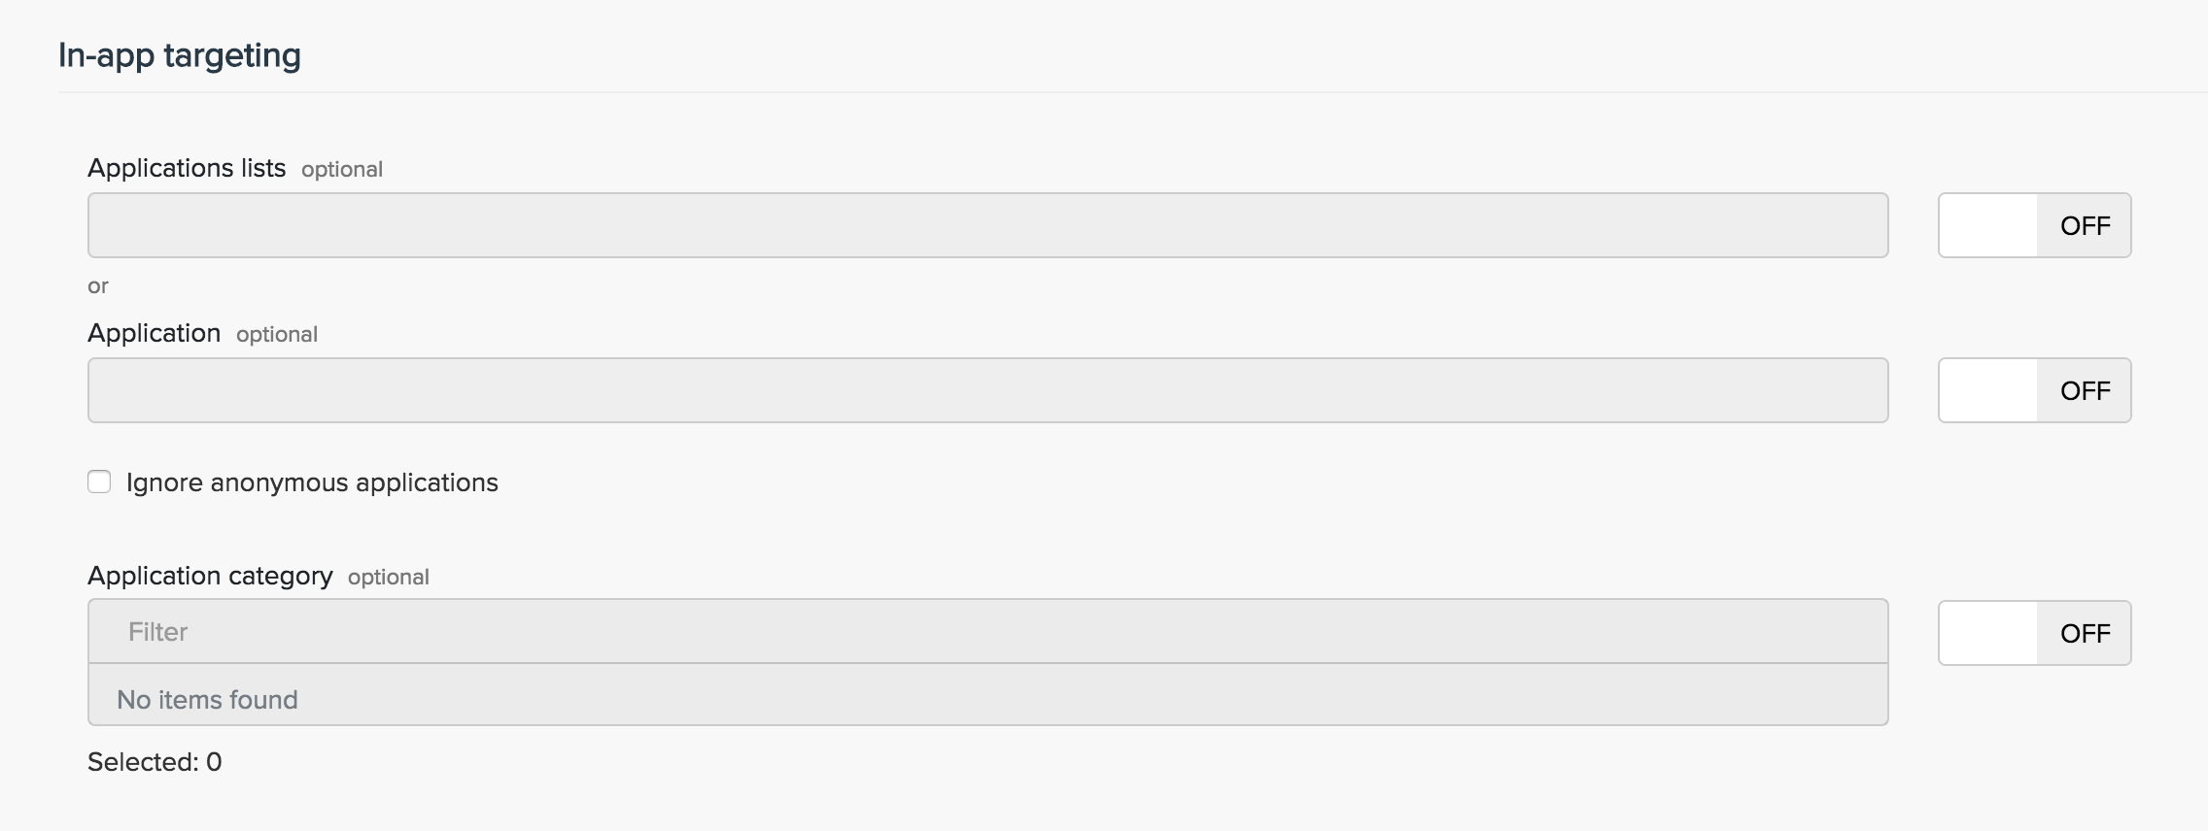Click optional text beside Application category

coord(389,578)
